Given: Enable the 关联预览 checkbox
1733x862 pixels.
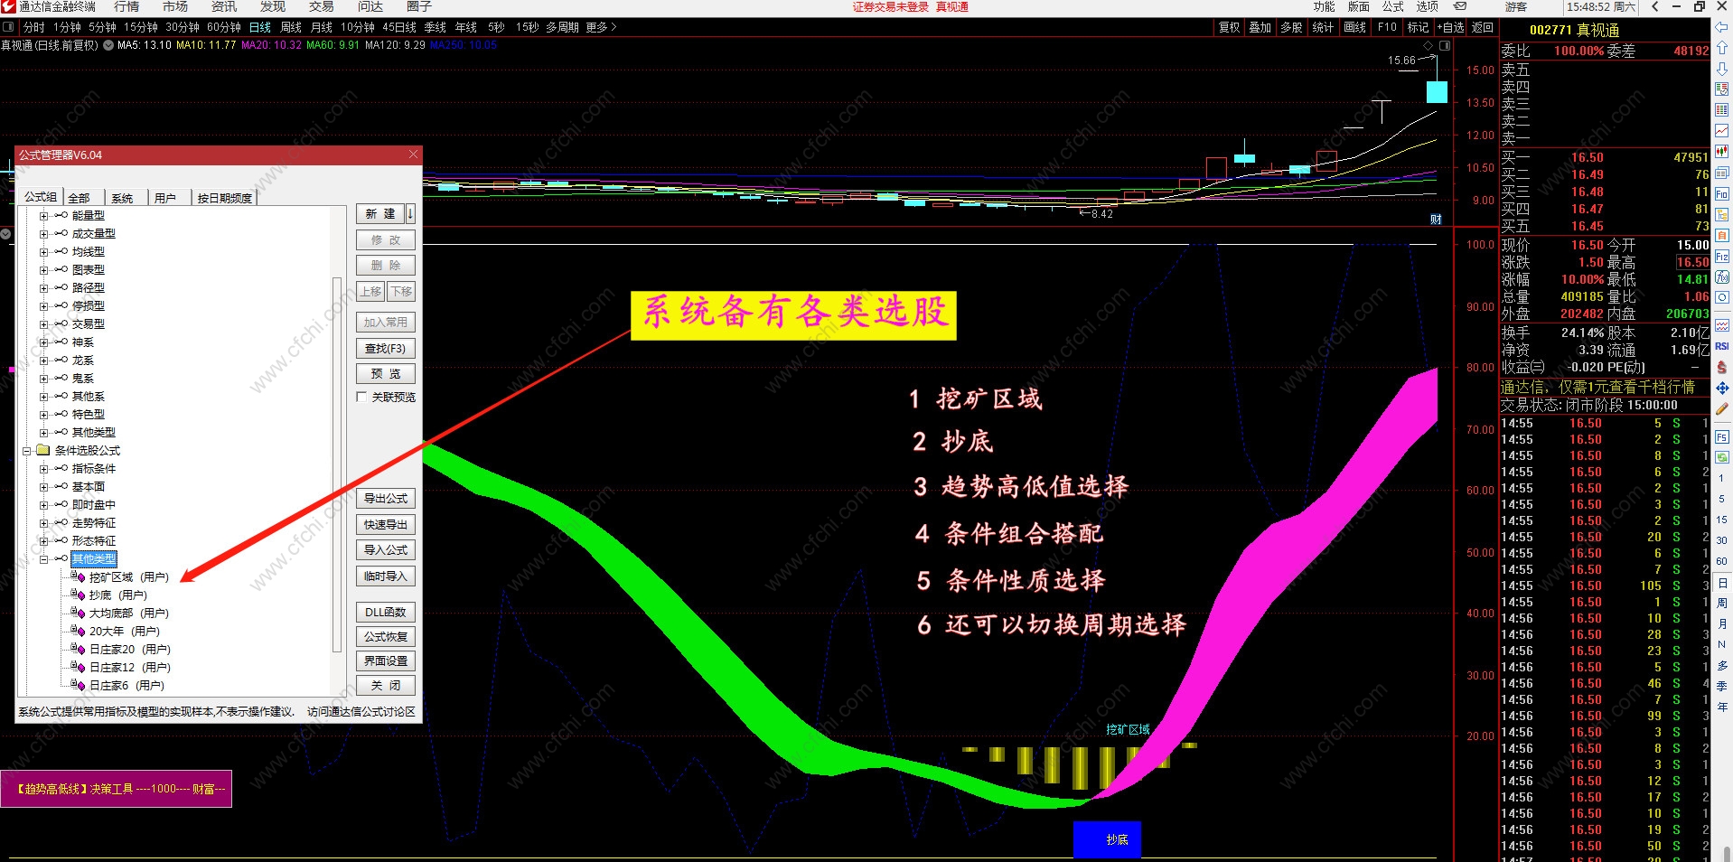Looking at the screenshot, I should (361, 397).
